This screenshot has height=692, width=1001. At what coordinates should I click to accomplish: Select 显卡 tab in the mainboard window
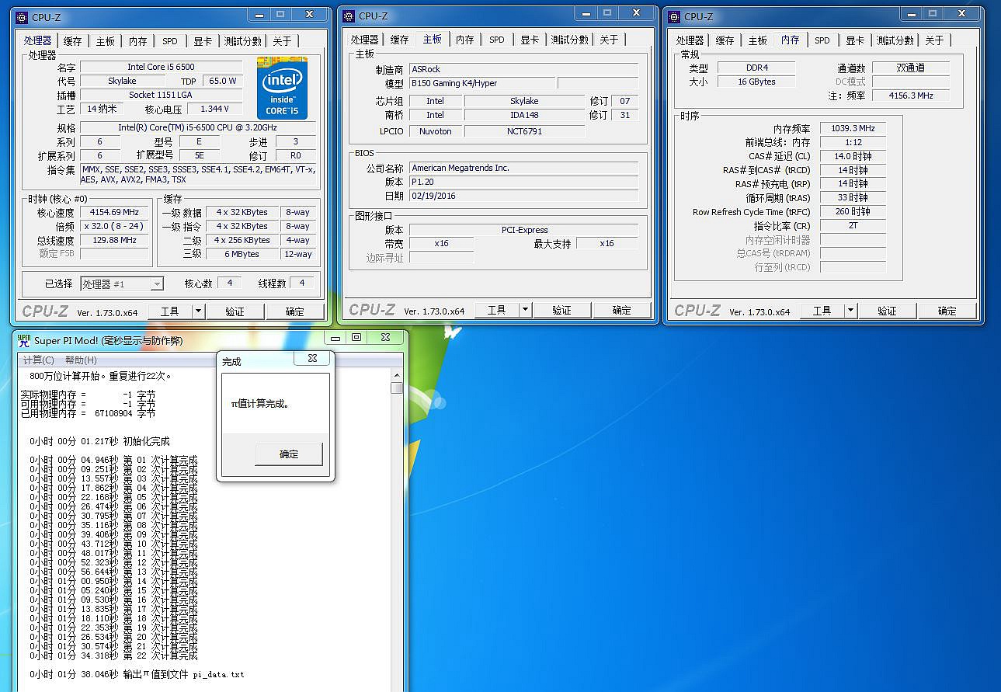pos(529,40)
